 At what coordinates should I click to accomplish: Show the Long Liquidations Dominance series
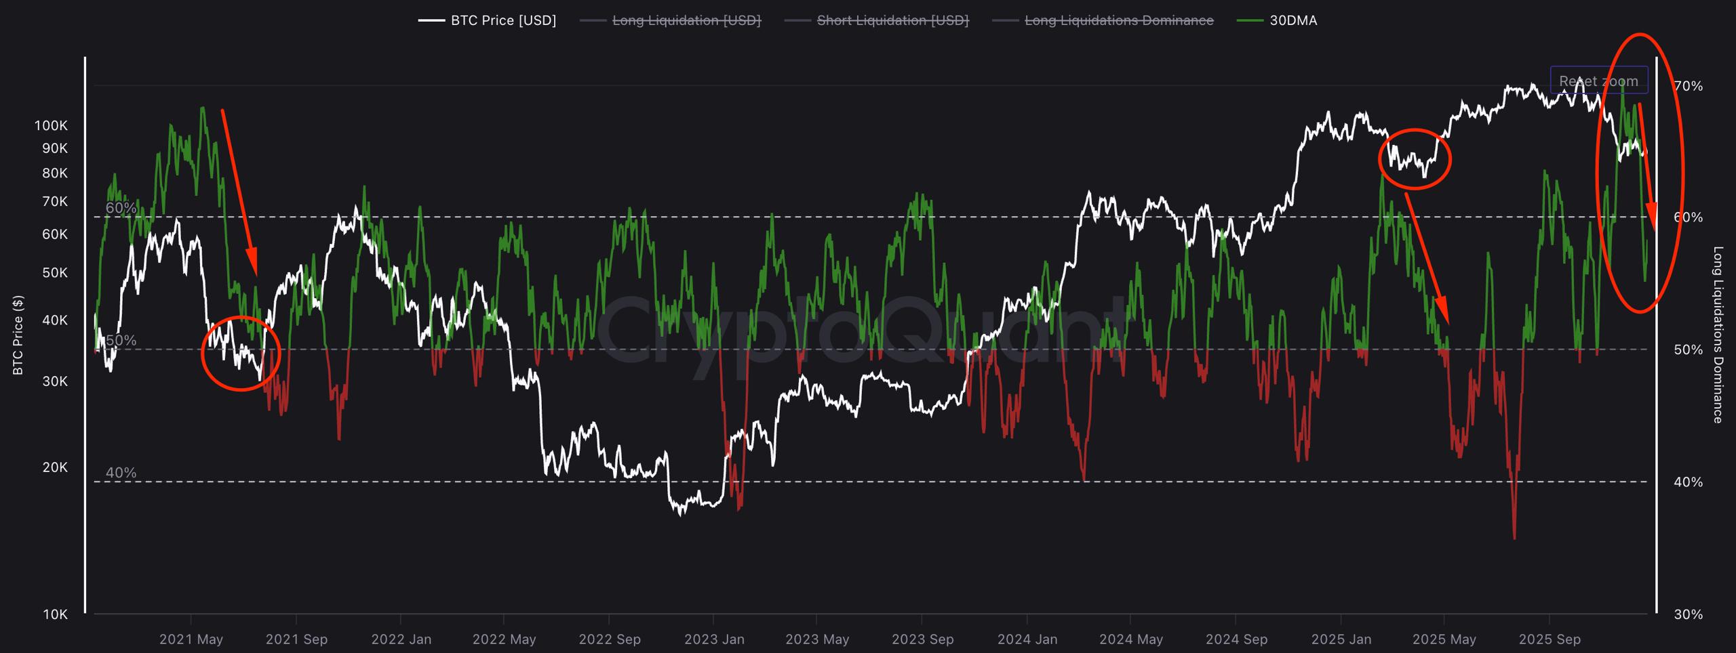click(1118, 20)
